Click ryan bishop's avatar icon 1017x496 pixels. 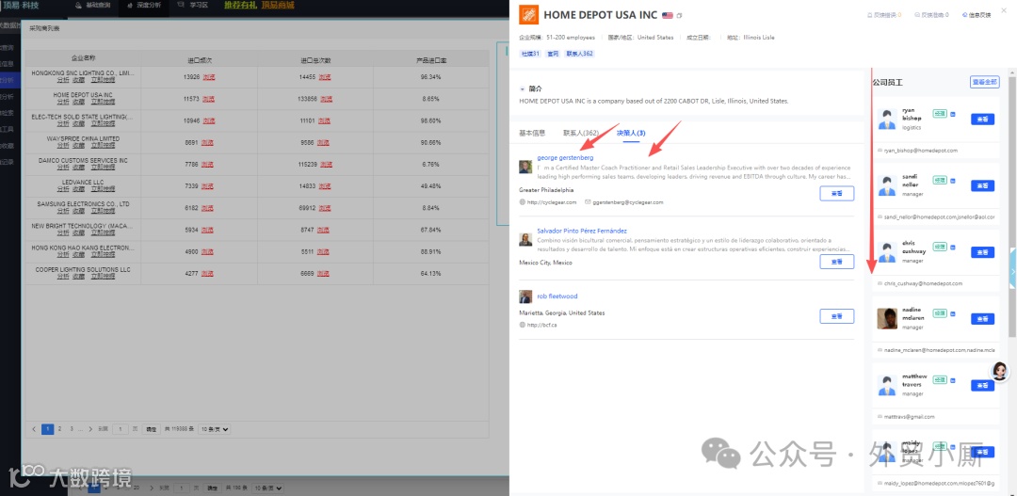(887, 120)
